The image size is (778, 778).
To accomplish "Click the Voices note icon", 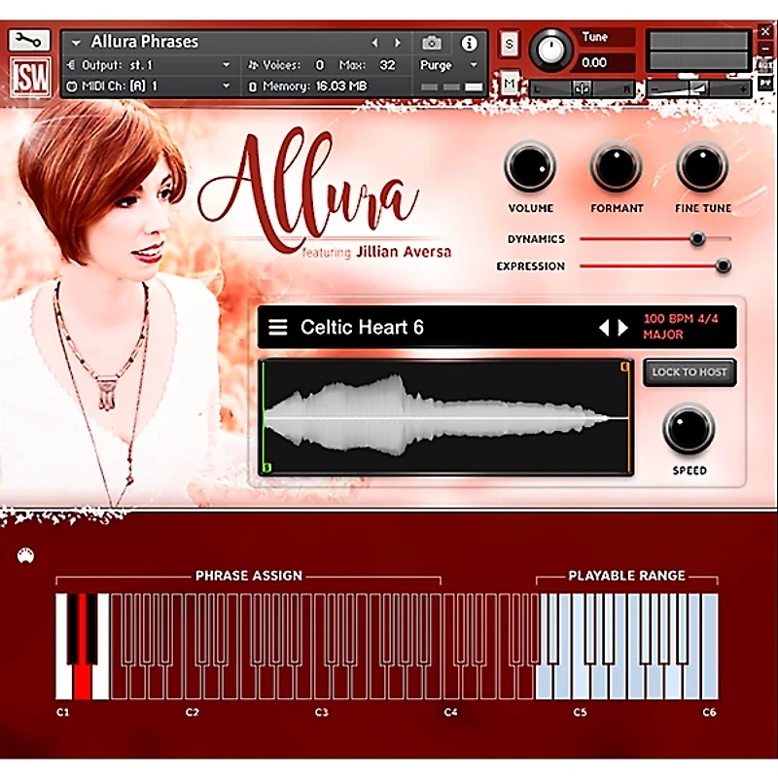I will point(253,65).
